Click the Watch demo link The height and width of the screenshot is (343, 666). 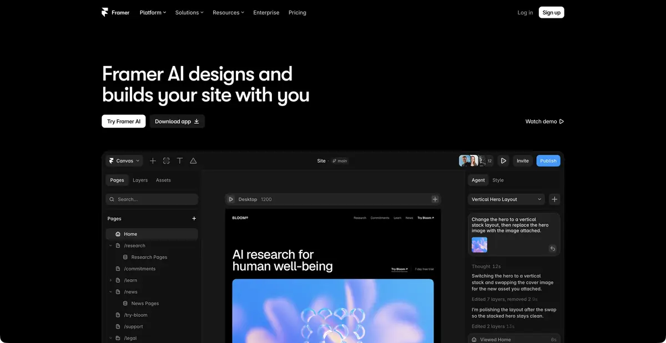[544, 122]
